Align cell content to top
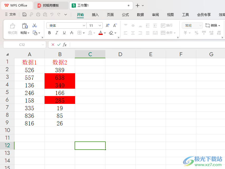 point(126,26)
